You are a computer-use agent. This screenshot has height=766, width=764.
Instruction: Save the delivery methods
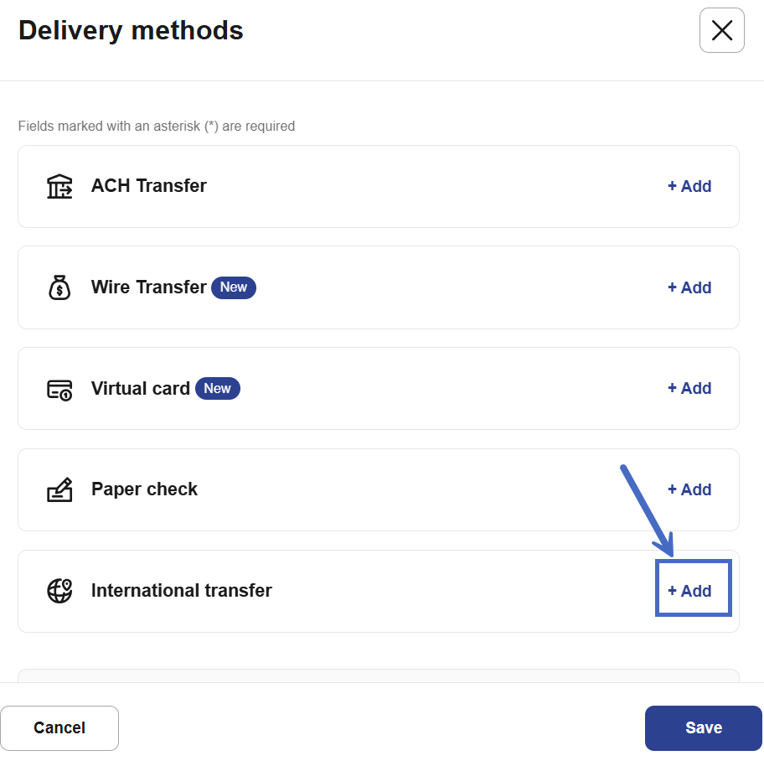click(703, 728)
